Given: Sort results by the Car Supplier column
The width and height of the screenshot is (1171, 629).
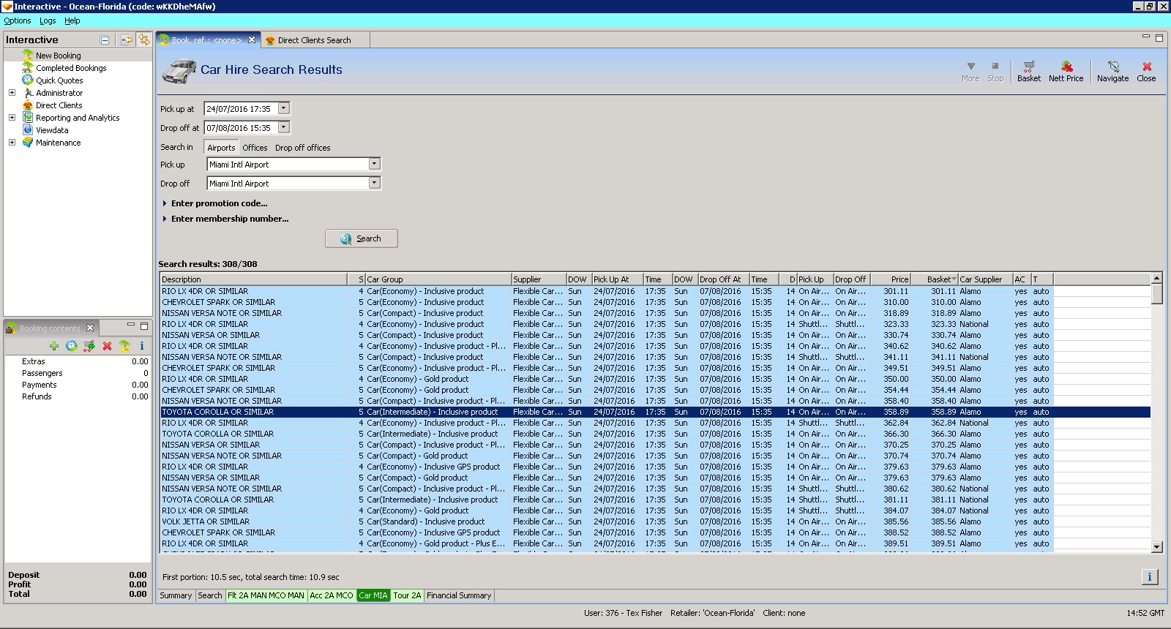Looking at the screenshot, I should 985,279.
